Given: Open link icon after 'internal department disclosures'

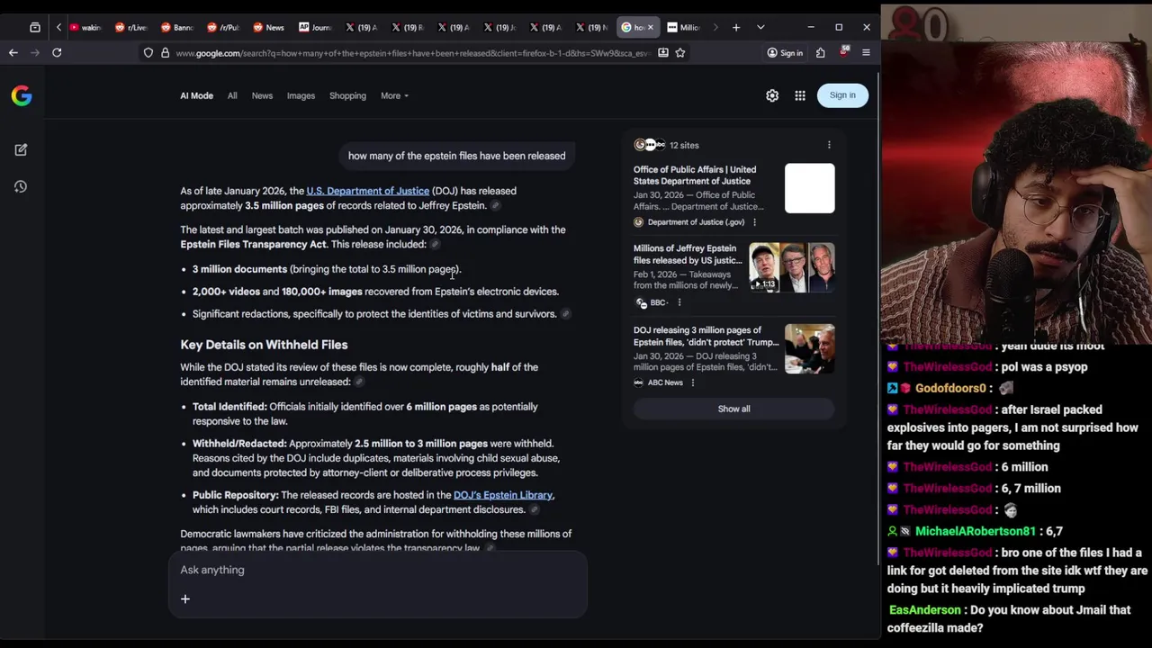Looking at the screenshot, I should (x=534, y=510).
